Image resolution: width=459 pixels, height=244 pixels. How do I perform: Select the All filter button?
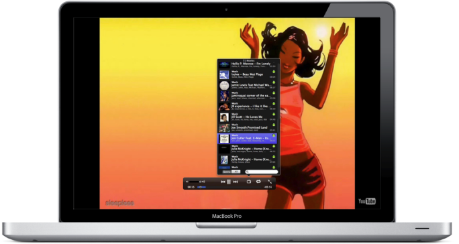pyautogui.click(x=236, y=172)
